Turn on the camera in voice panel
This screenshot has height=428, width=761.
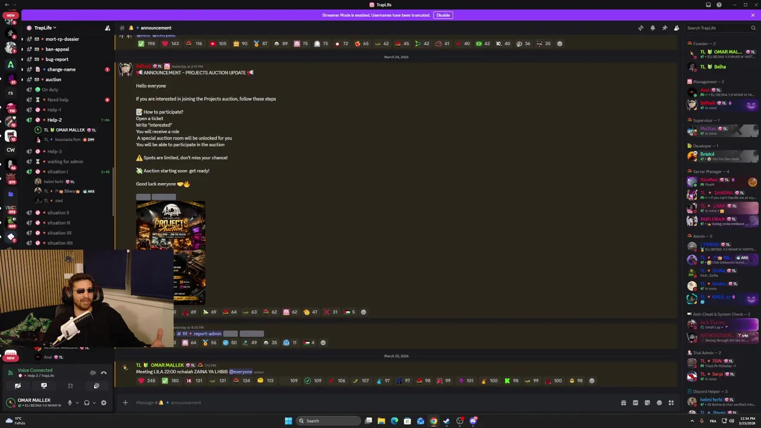17,386
